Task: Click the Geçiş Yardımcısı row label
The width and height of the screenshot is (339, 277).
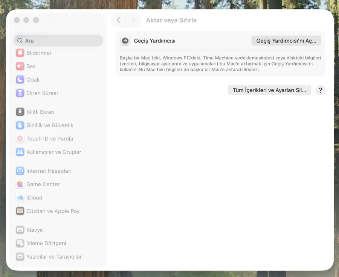Action: pos(154,41)
